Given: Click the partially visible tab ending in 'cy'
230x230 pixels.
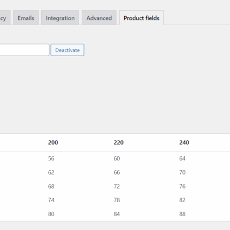Looking at the screenshot, I should tap(4, 18).
